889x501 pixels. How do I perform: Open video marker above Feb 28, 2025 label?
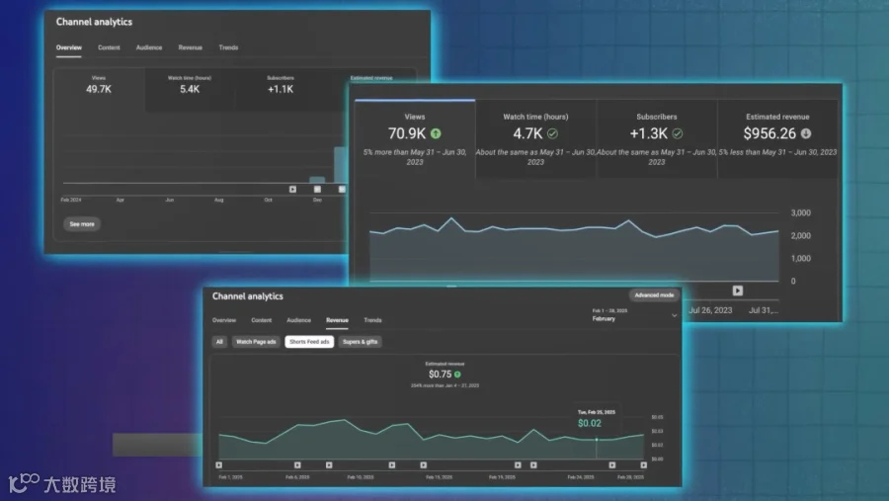(643, 465)
